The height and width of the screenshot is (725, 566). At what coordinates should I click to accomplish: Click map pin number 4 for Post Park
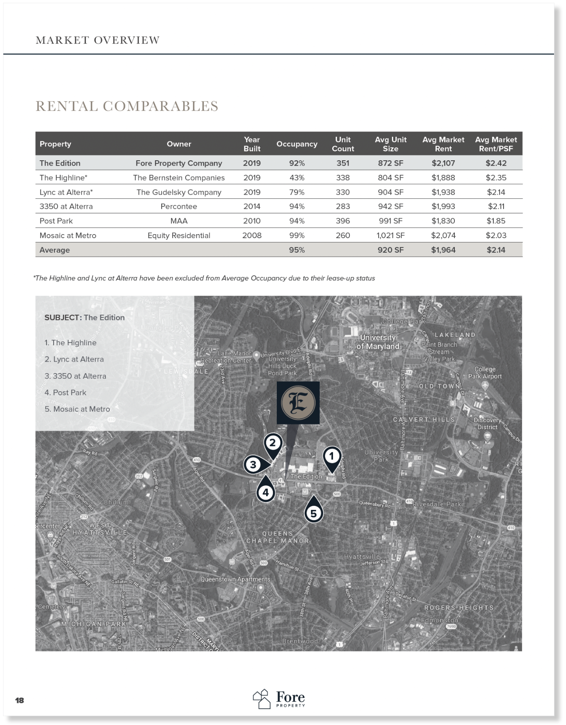point(265,489)
